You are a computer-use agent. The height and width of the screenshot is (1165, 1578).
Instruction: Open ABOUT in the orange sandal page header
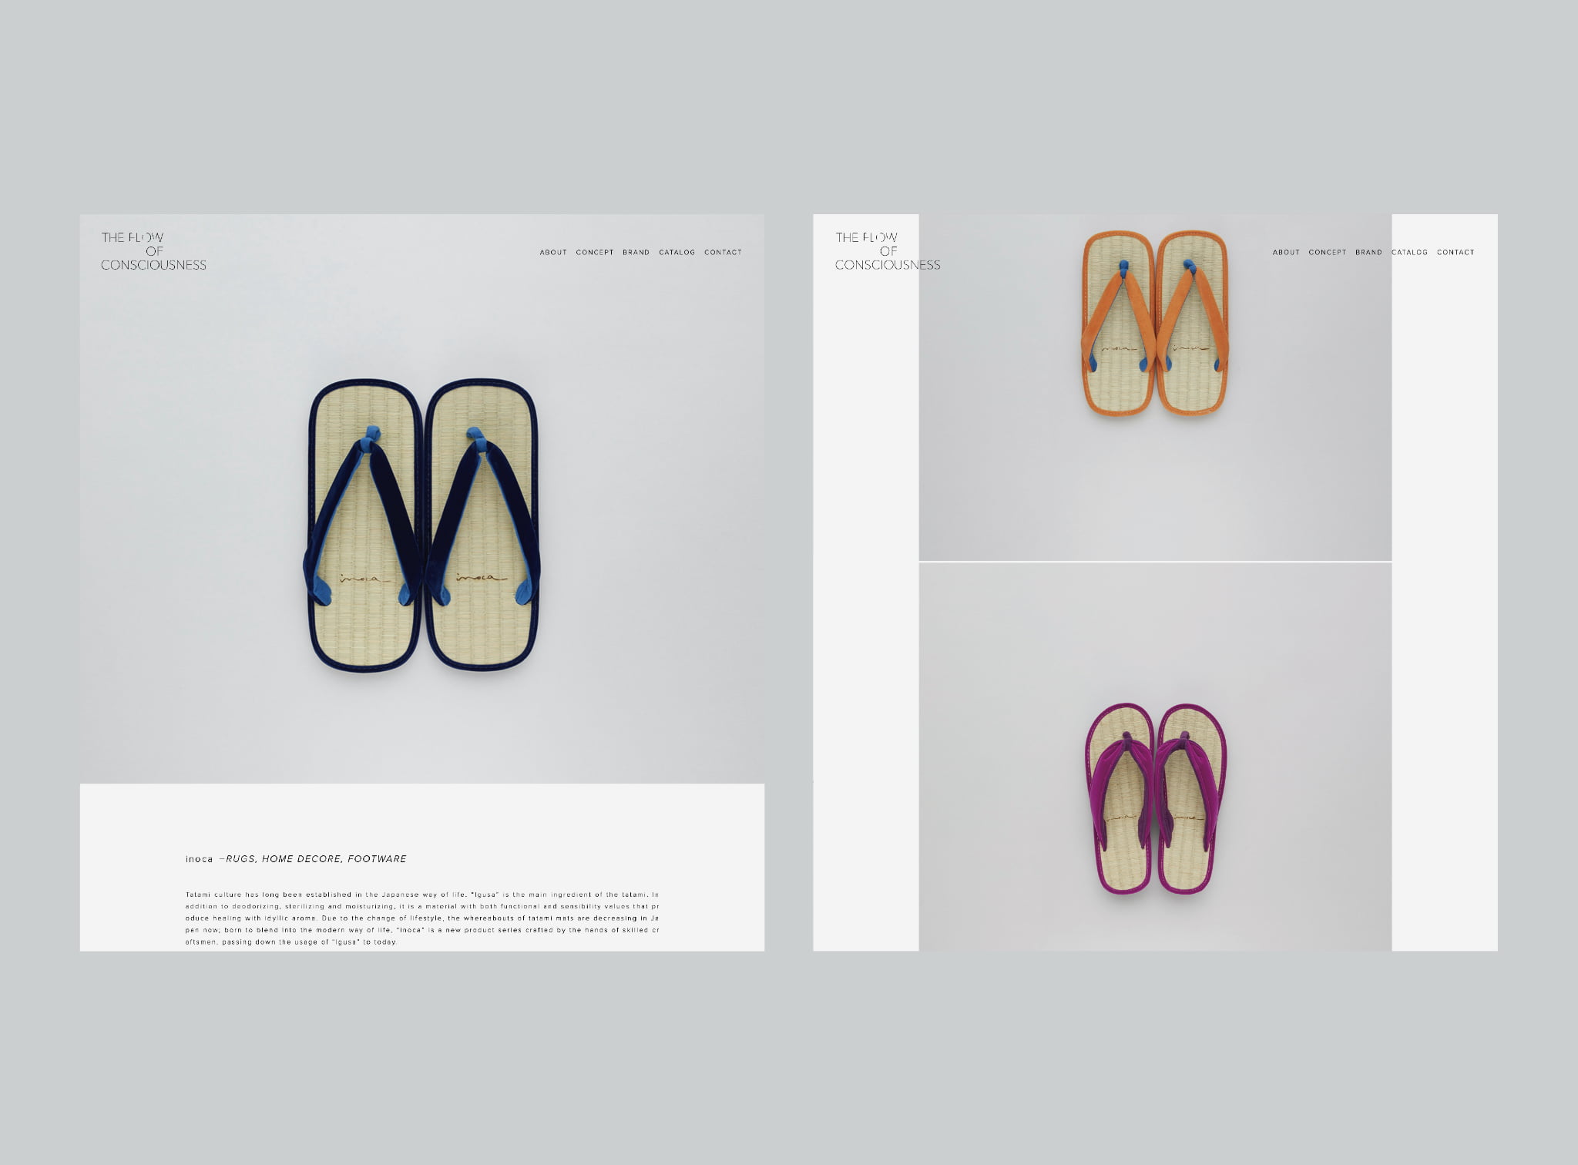point(1286,253)
